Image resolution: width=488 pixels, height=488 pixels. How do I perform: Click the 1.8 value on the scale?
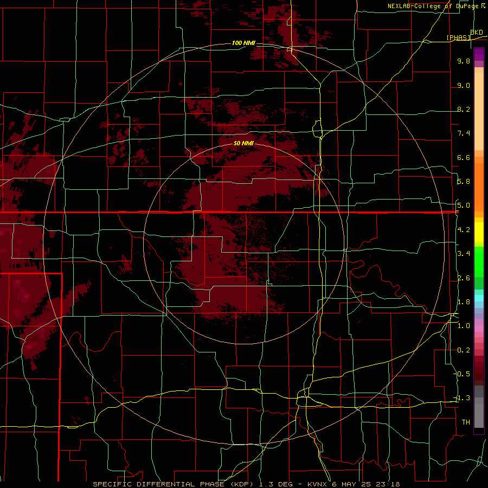(x=464, y=302)
